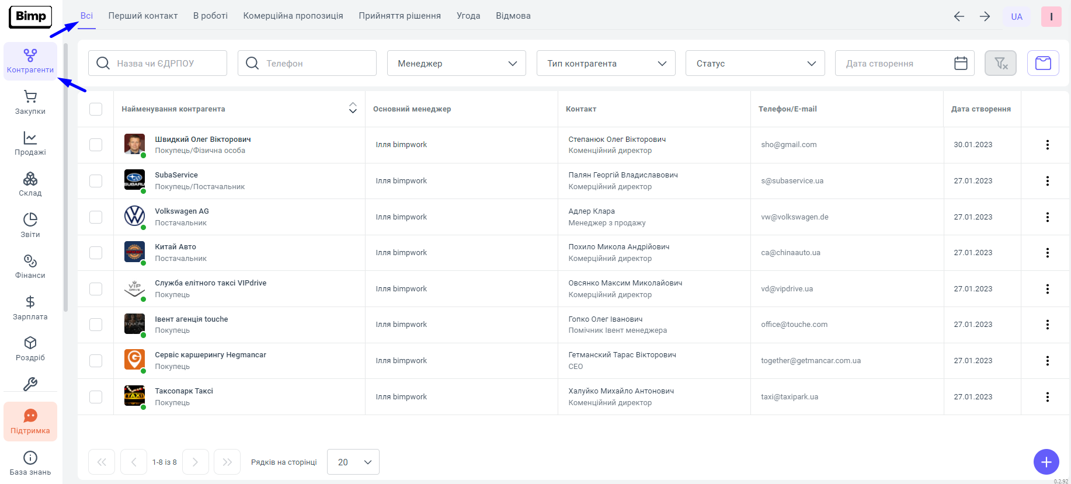Click the blue plus add button
This screenshot has height=484, width=1071.
click(1046, 462)
